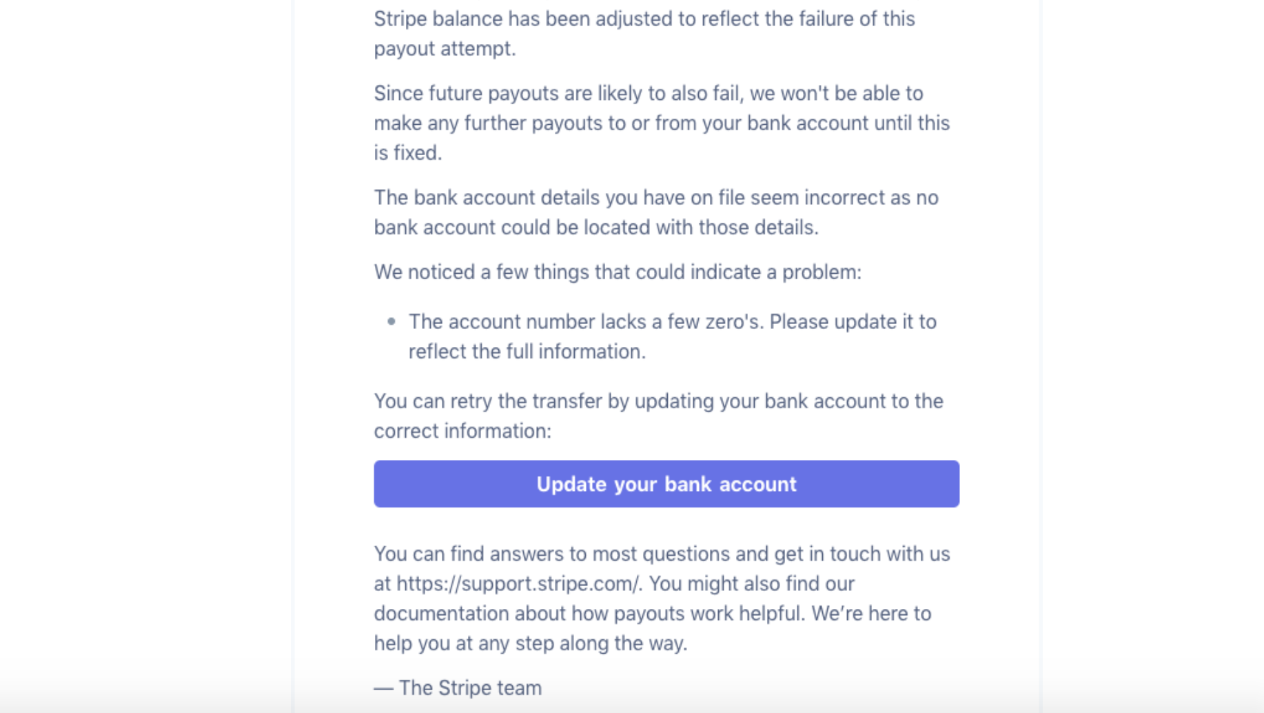The height and width of the screenshot is (713, 1264).
Task: Click the 'is fixed.' line
Action: (408, 153)
